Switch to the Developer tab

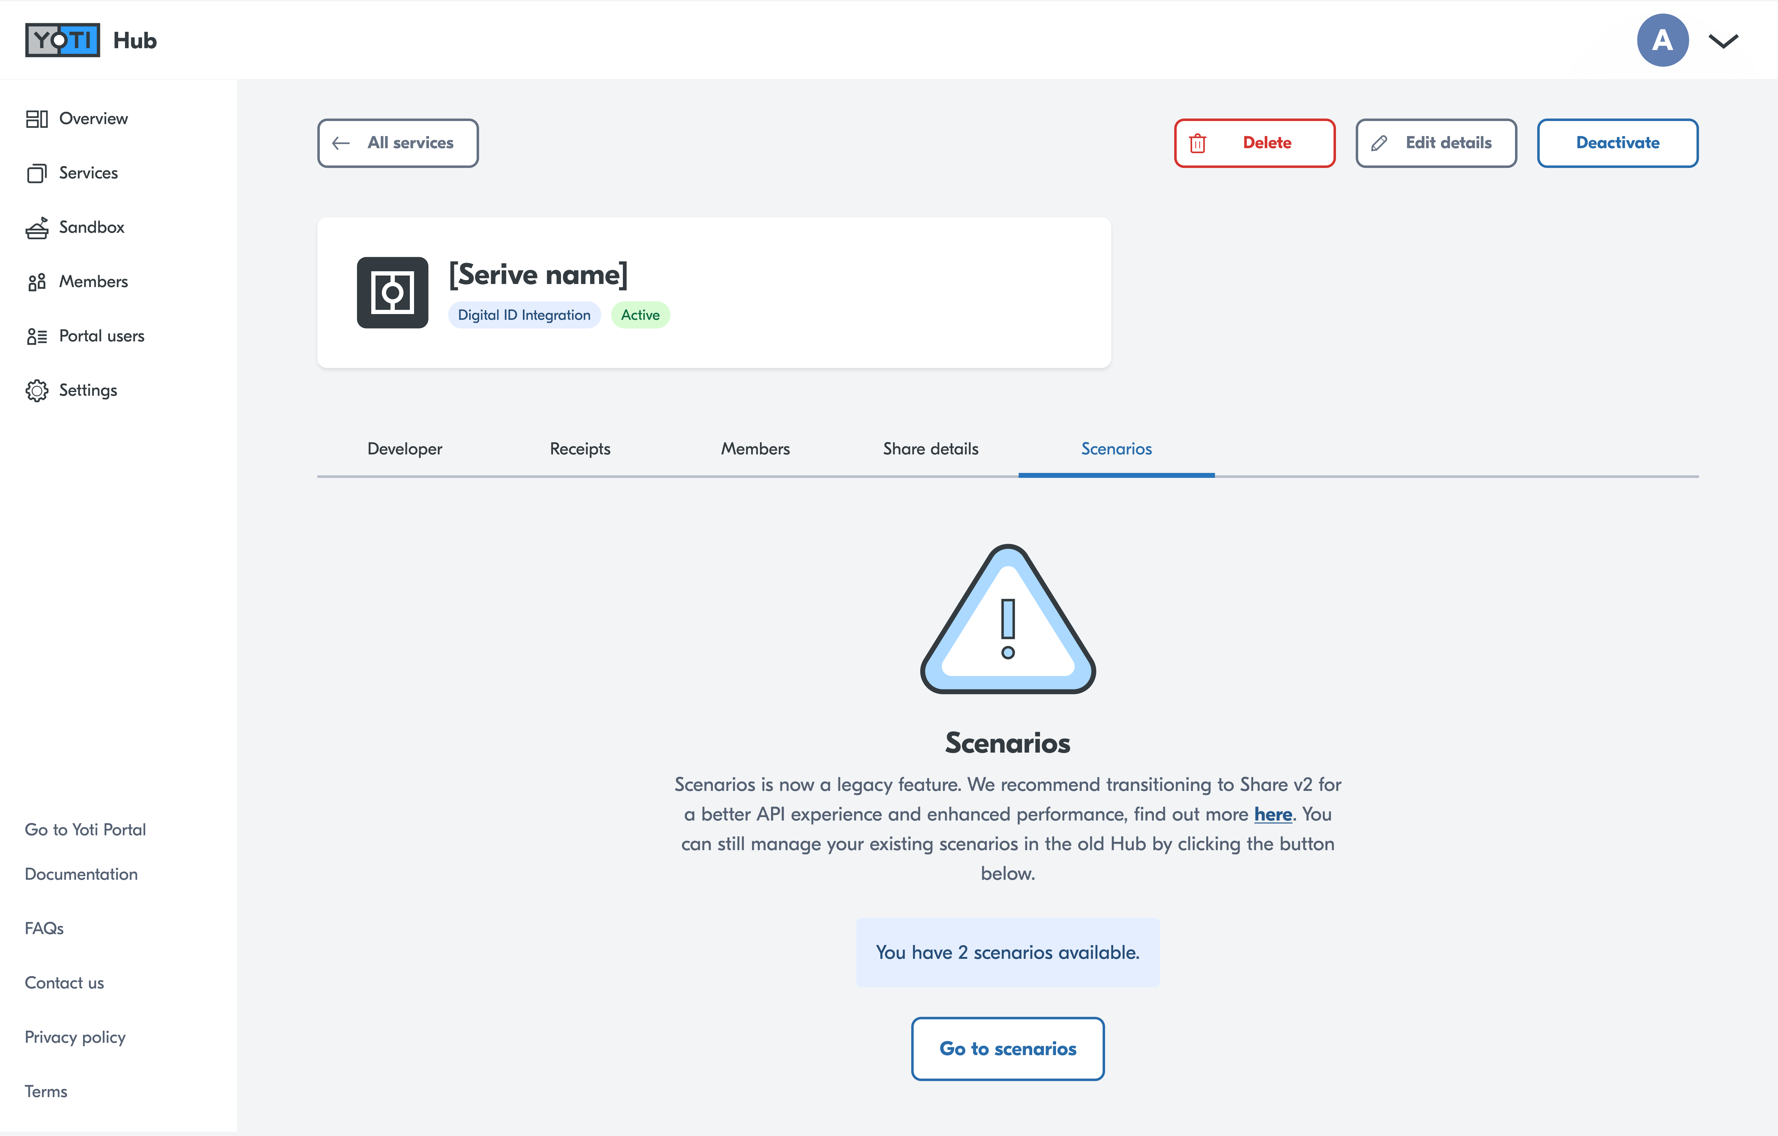pos(405,449)
